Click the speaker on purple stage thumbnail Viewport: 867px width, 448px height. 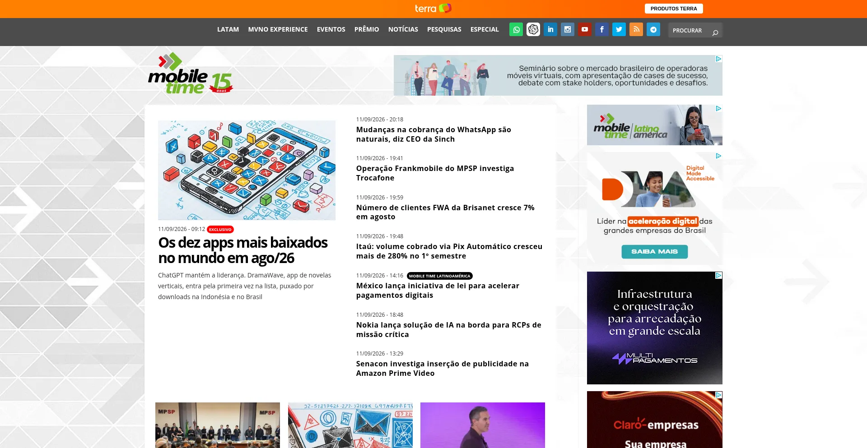[483, 425]
